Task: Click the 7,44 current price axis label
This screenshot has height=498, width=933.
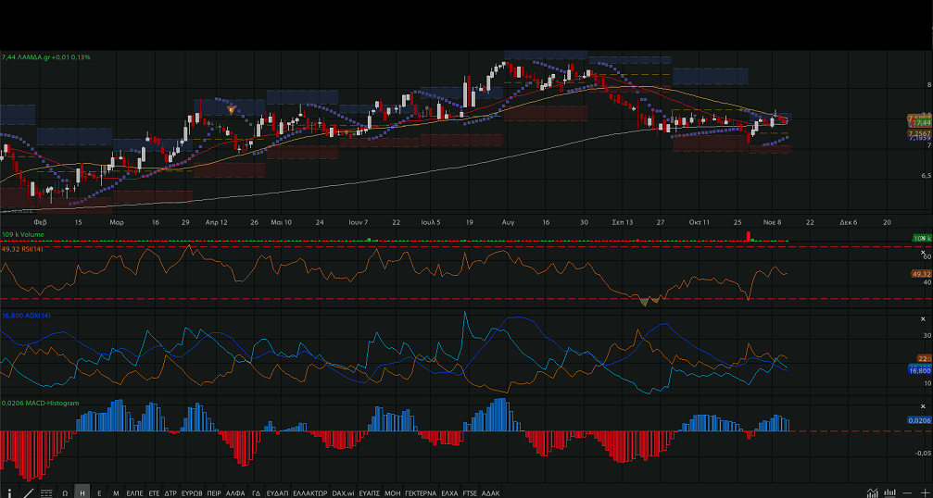Action: [920, 122]
